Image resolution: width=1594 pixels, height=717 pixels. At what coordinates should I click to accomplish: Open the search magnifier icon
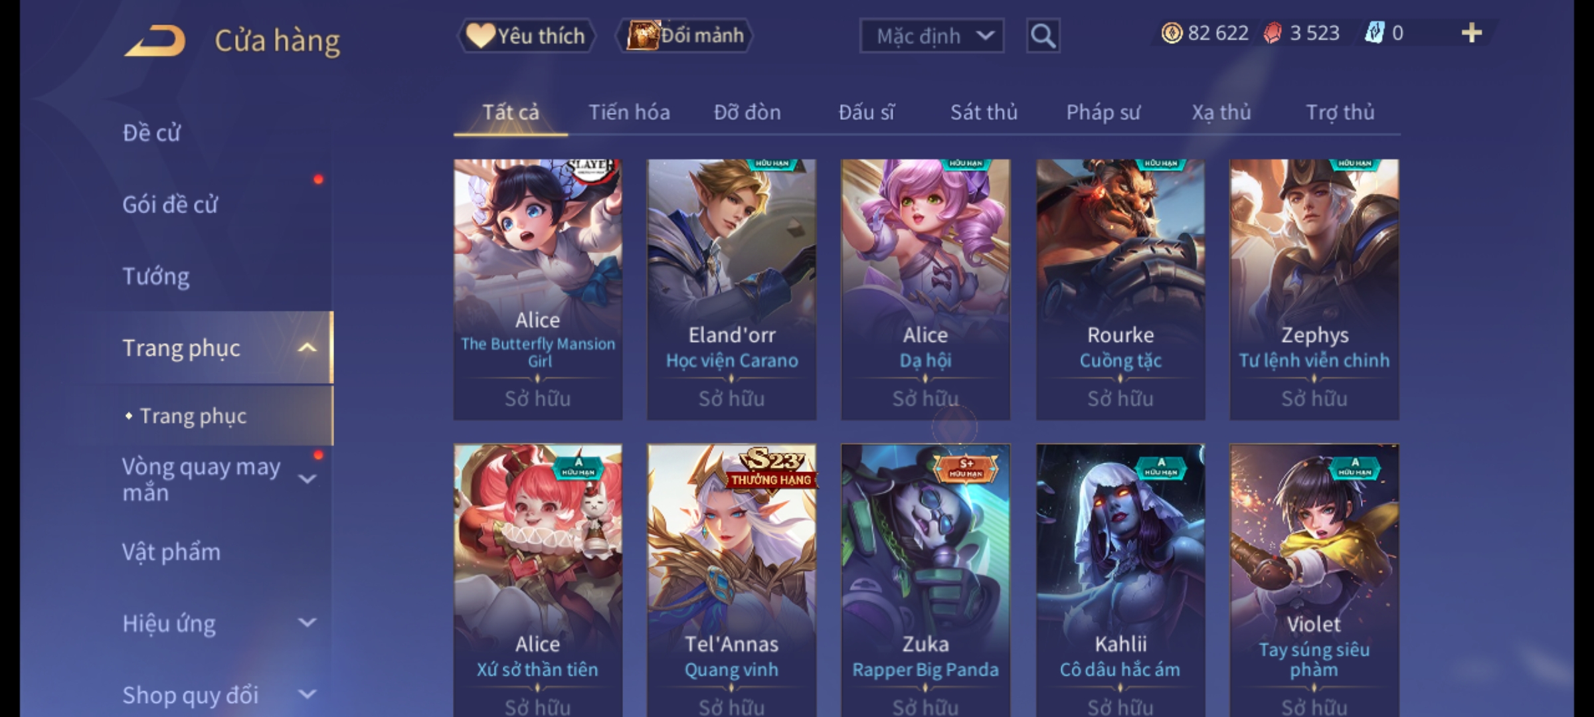pyautogui.click(x=1043, y=36)
